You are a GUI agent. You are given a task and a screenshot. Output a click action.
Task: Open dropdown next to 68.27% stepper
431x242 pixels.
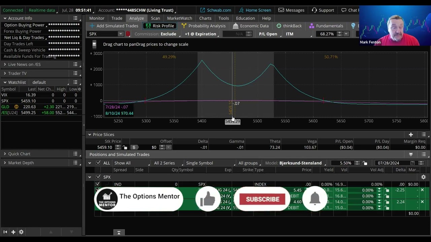tap(346, 34)
